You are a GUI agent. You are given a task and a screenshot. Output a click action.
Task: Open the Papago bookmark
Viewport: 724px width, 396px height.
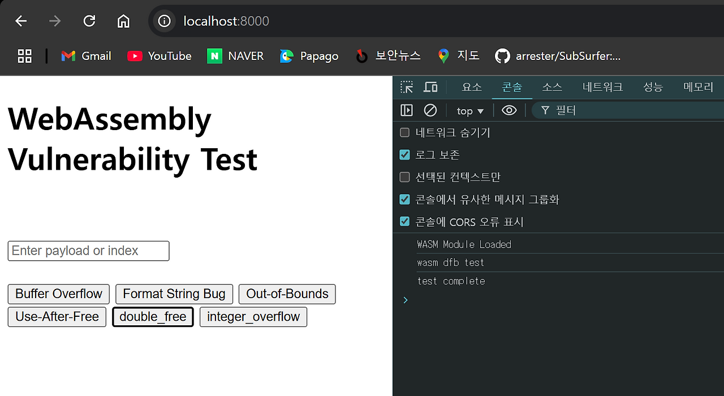[x=309, y=56]
